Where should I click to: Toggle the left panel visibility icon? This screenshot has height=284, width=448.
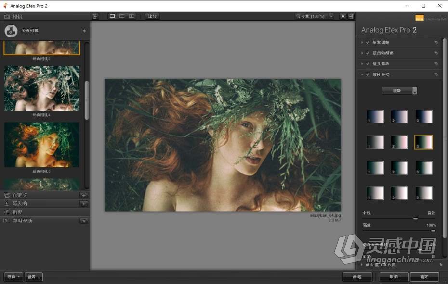click(95, 16)
